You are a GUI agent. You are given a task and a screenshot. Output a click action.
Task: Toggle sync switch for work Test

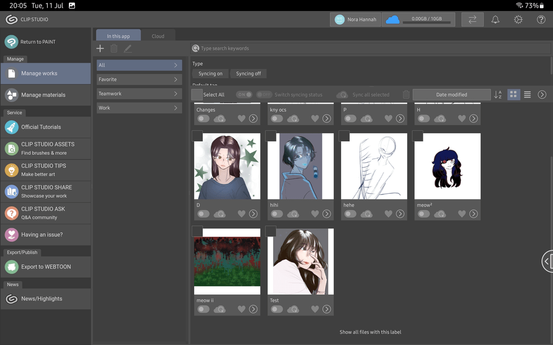[x=277, y=309]
